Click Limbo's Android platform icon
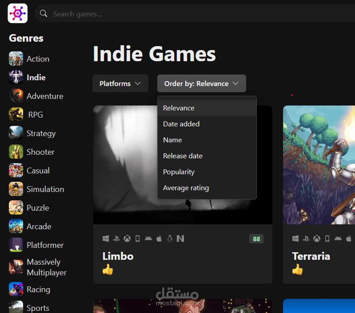This screenshot has height=313, width=355. pyautogui.click(x=148, y=239)
